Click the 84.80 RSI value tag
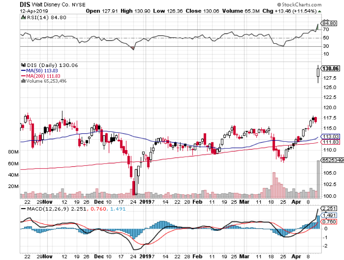Image resolution: width=344 pixels, height=260 pixels. point(329,23)
